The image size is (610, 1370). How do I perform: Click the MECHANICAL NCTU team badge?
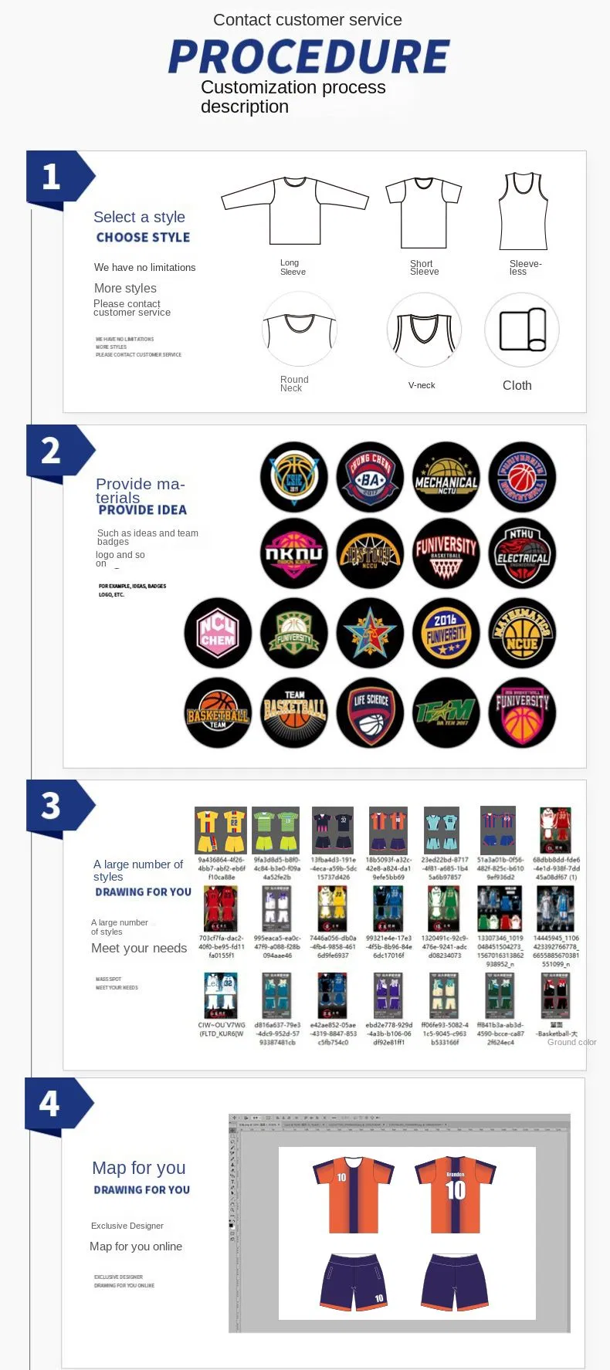coord(446,478)
